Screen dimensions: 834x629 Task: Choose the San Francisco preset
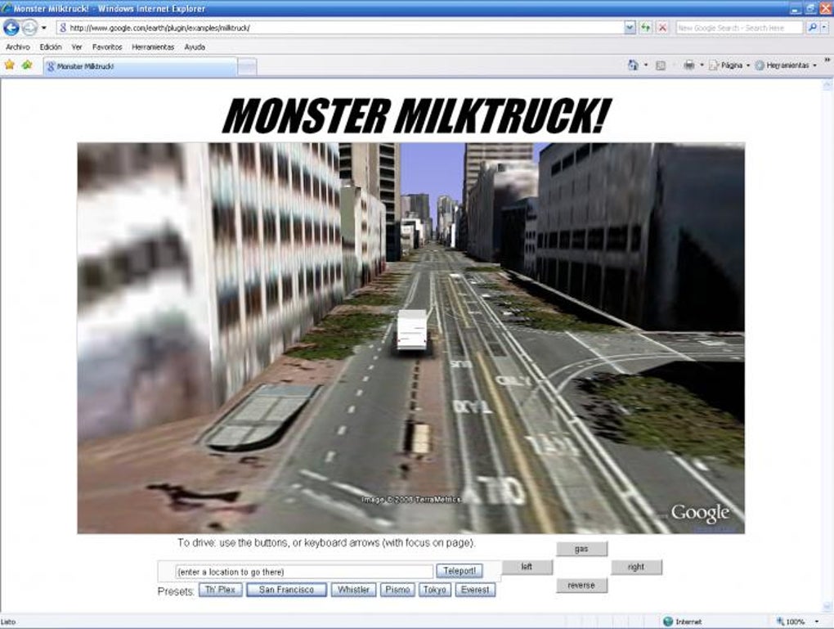tap(287, 590)
